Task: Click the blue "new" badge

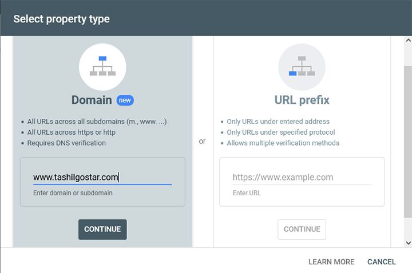Action: (125, 100)
